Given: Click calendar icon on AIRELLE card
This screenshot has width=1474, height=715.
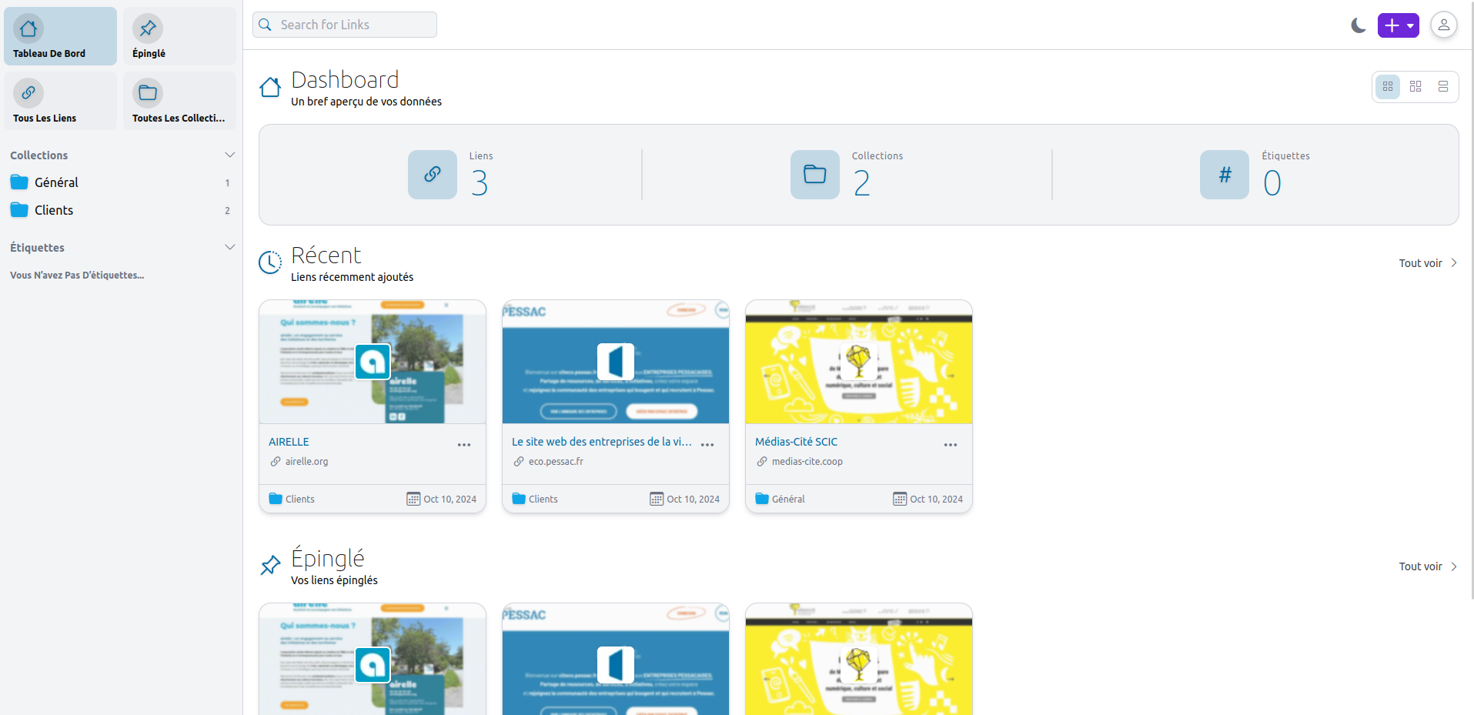Looking at the screenshot, I should tap(413, 499).
